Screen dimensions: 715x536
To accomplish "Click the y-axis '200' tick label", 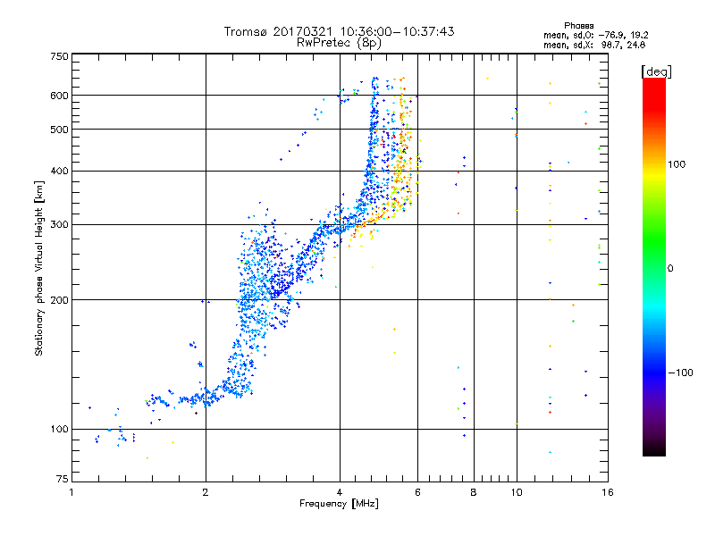I will pyautogui.click(x=59, y=300).
